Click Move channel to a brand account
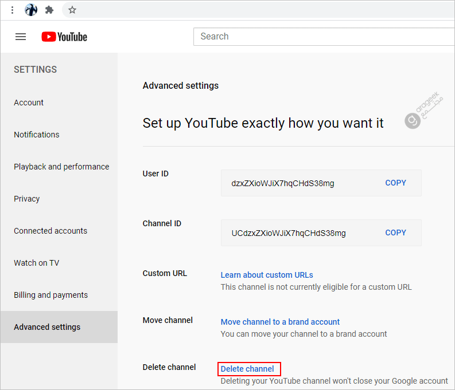The height and width of the screenshot is (390, 455). coord(280,322)
